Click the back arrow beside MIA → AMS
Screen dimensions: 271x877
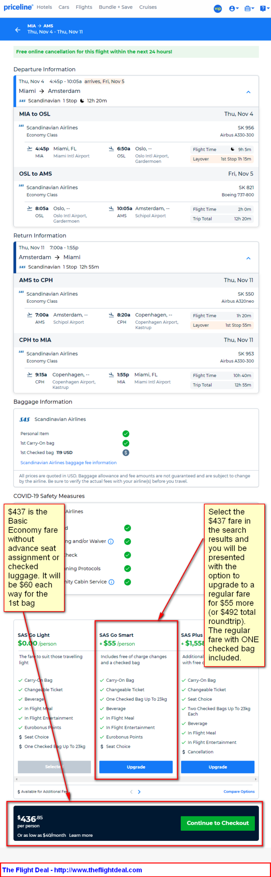(x=17, y=30)
